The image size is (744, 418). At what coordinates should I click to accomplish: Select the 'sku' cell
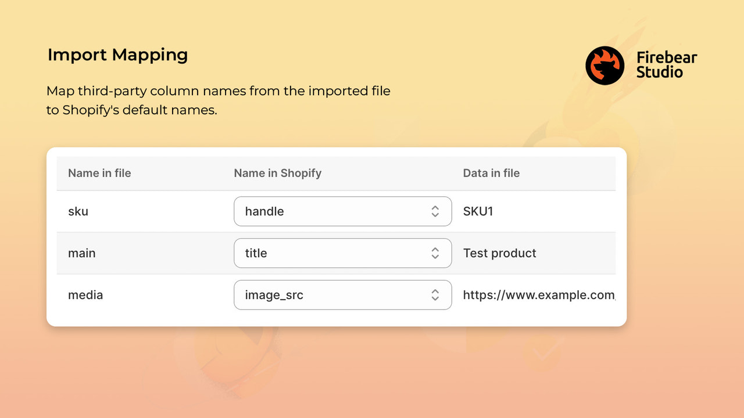[78, 211]
